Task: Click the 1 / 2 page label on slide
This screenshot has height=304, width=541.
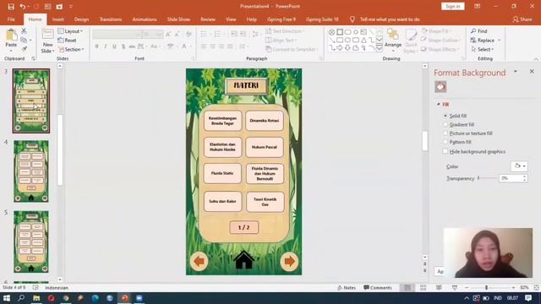Action: click(243, 227)
